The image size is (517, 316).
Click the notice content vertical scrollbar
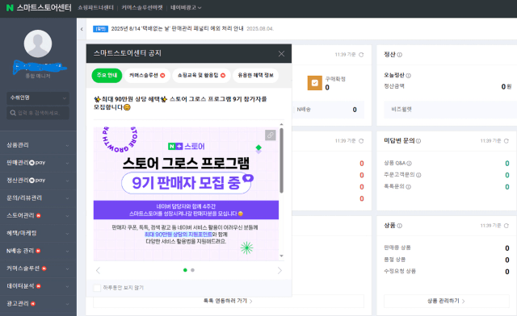(x=282, y=160)
